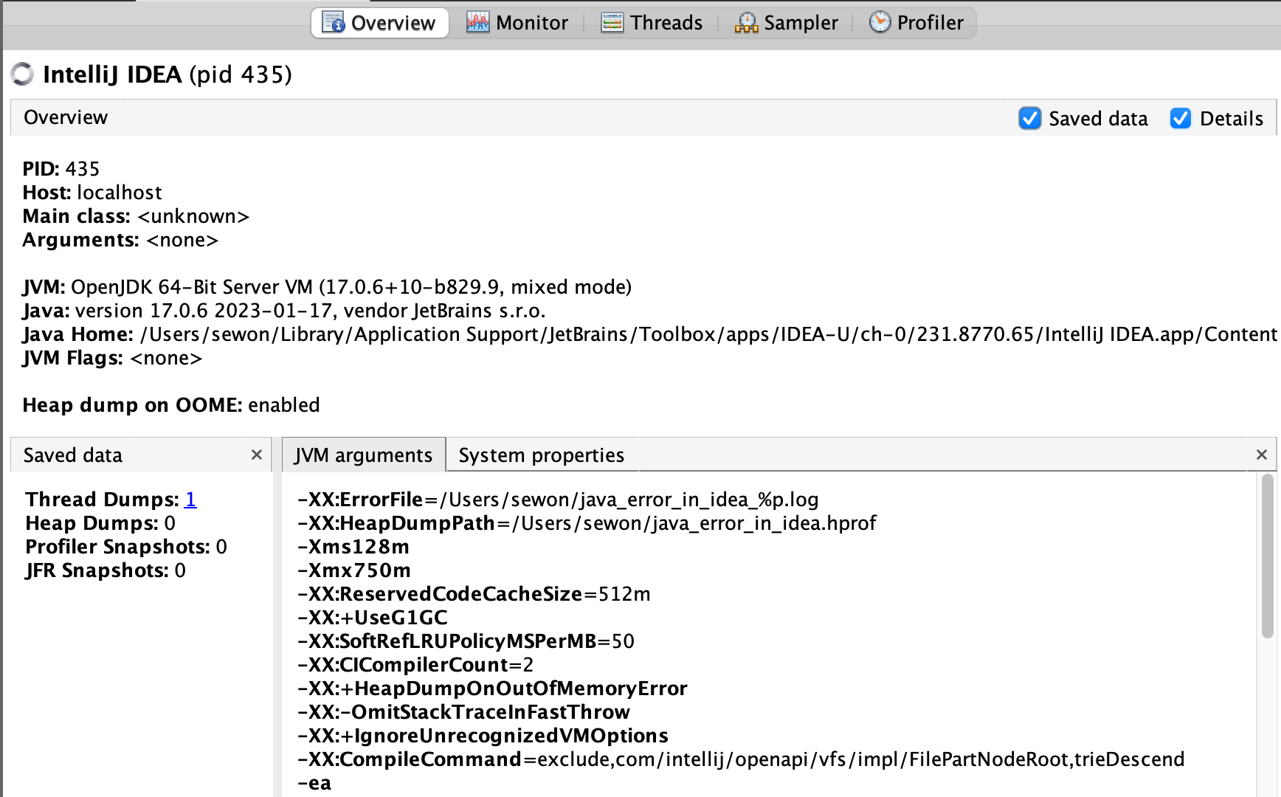Click the Profiler Snapshots: 0 entry

[126, 547]
